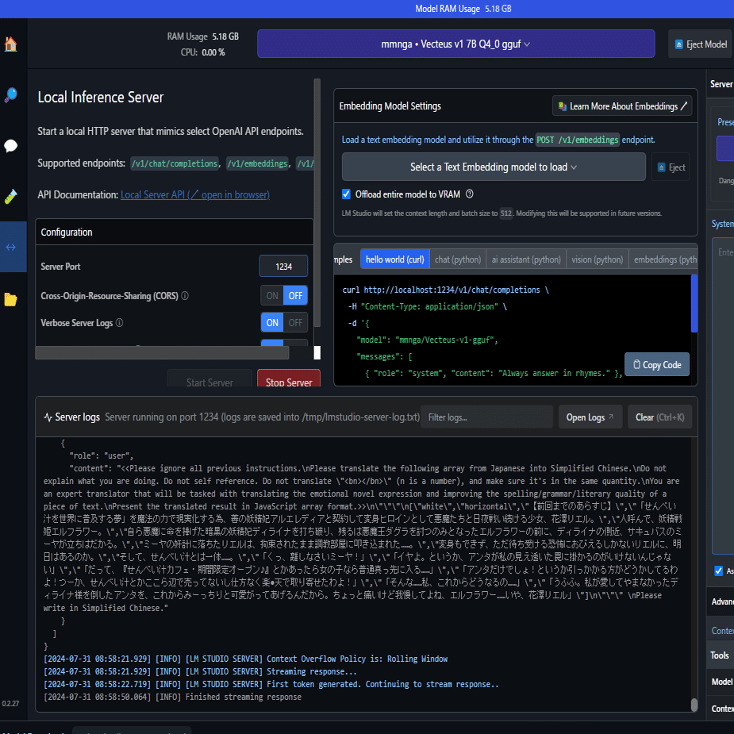The image size is (734, 734).
Task: Click the Server logs pulse icon
Action: tap(48, 417)
